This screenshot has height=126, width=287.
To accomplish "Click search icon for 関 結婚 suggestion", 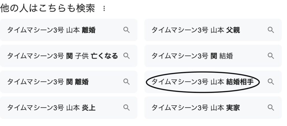I will [x=271, y=56].
